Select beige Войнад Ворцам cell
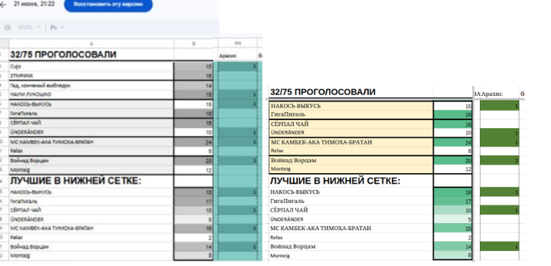Screen dimensions: 551x266 [x=351, y=160]
